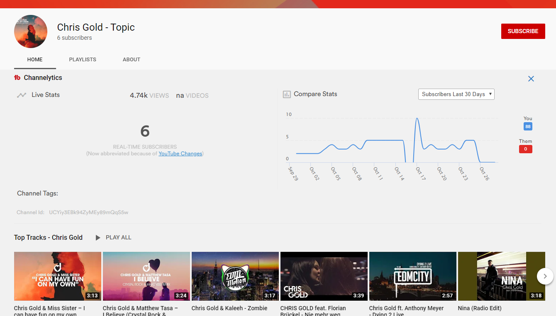Click the 6 subscribers text under channel name

tap(75, 38)
